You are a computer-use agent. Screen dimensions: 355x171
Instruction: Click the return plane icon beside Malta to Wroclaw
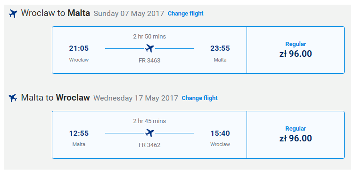click(x=13, y=98)
